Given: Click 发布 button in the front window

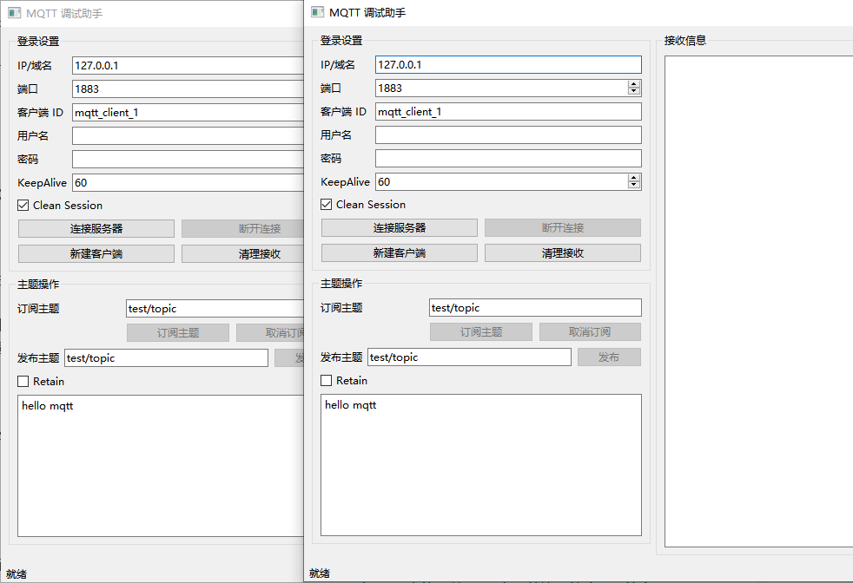Looking at the screenshot, I should (x=609, y=357).
